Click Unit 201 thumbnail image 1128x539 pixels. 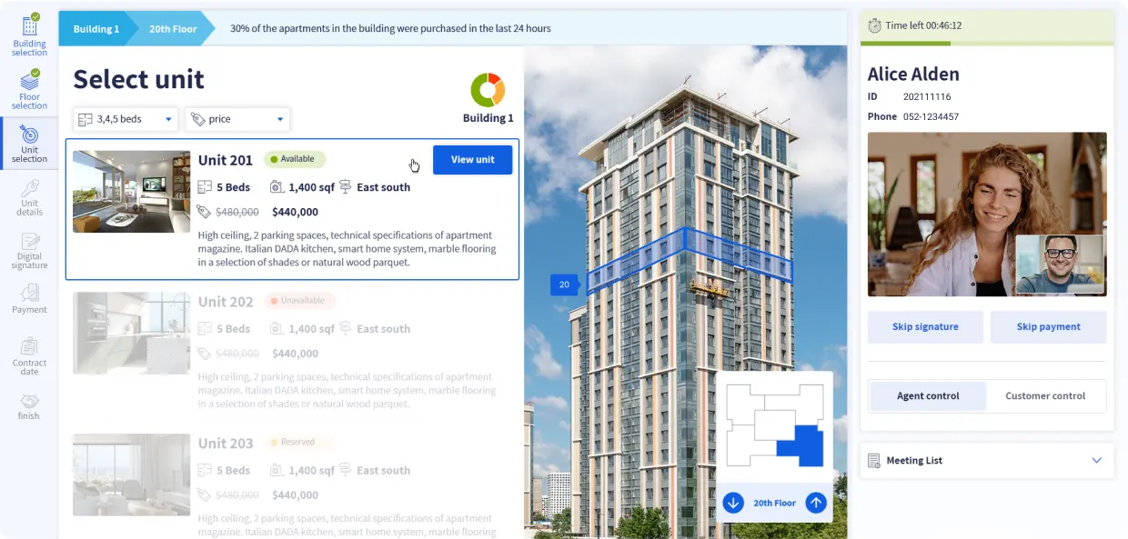point(132,192)
